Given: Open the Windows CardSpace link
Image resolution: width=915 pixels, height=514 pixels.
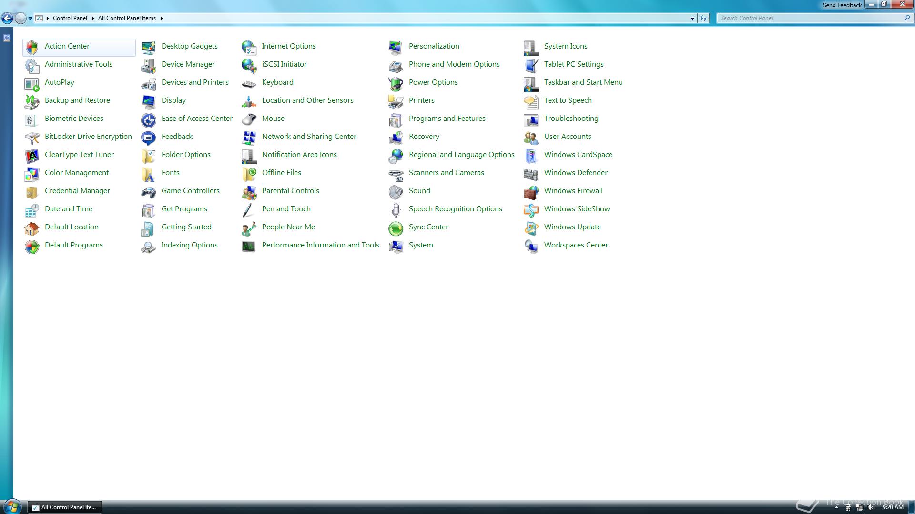Looking at the screenshot, I should pos(578,155).
